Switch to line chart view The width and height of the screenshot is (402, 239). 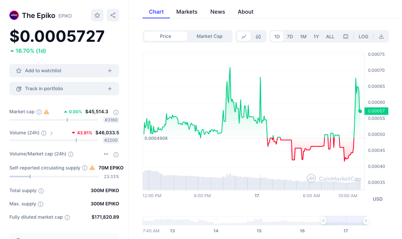coord(244,36)
